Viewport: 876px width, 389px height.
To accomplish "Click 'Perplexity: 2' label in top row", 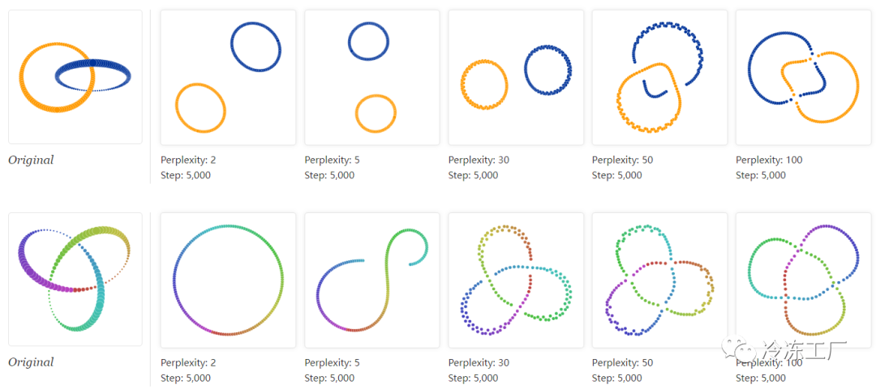I will pos(188,160).
